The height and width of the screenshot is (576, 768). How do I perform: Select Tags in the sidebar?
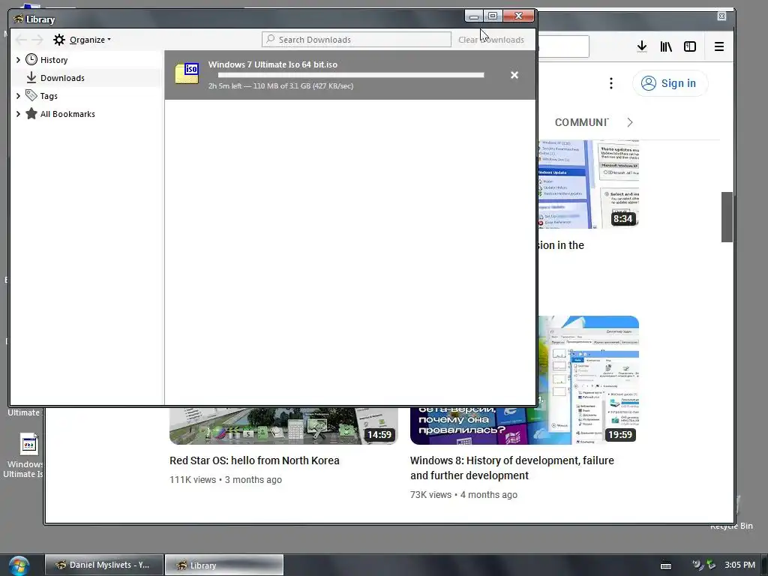[x=49, y=96]
